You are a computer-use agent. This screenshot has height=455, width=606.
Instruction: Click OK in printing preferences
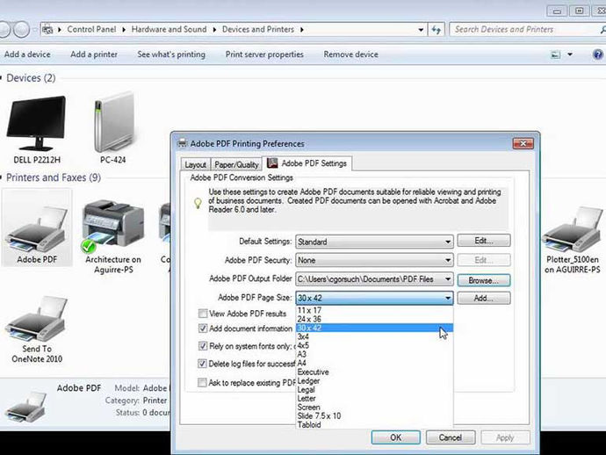(396, 437)
